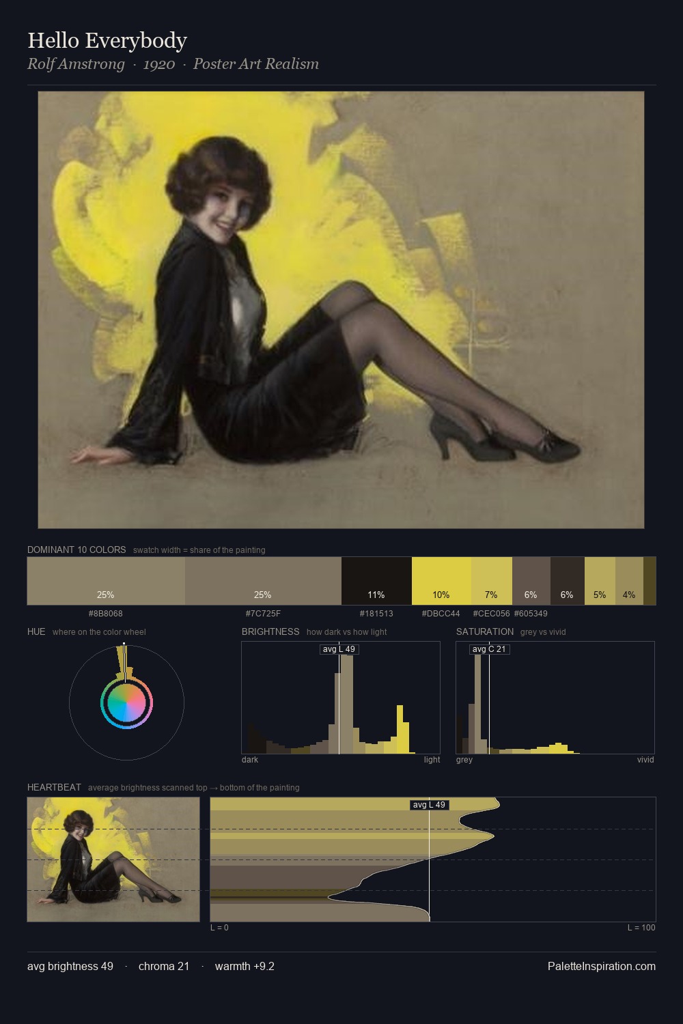Click the HEARTBEAT section heading
The image size is (683, 1024).
point(54,787)
